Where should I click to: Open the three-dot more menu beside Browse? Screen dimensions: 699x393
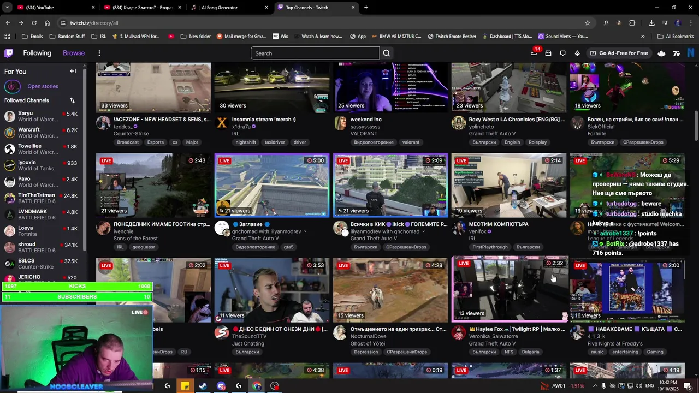[99, 53]
